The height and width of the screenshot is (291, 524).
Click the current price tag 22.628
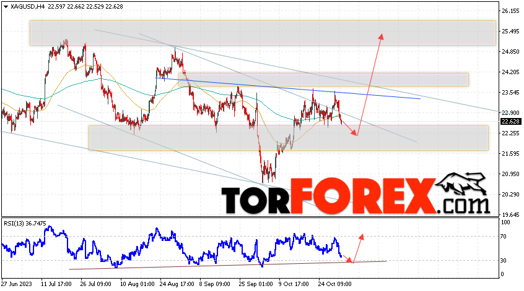click(510, 122)
